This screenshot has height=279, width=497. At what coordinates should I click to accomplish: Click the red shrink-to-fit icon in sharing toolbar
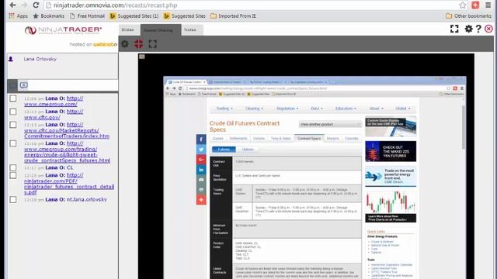click(138, 43)
